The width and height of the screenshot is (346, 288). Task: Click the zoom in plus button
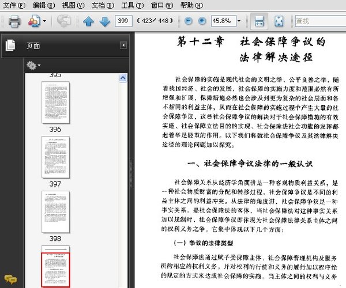pyautogui.click(x=202, y=21)
